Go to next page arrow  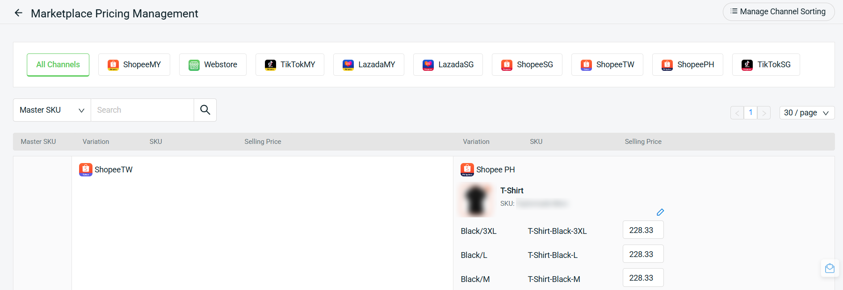coord(764,113)
